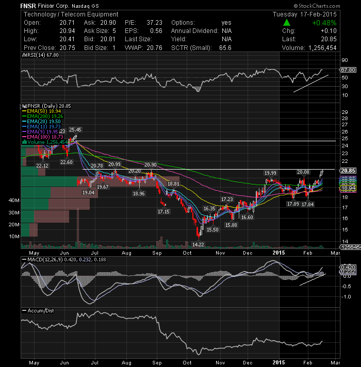Click the 19.99 price label
Viewport: 361px width, 367px height.
[270, 173]
